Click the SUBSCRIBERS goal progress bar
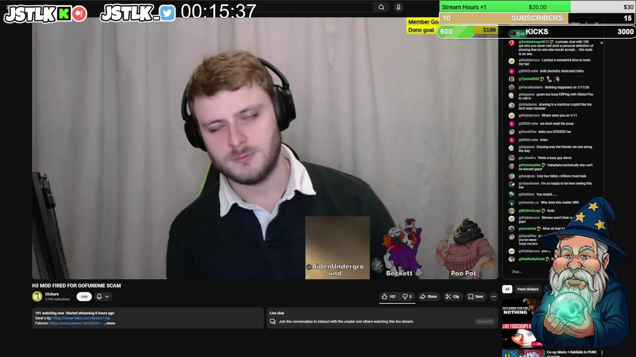Image resolution: width=636 pixels, height=357 pixels. click(537, 18)
